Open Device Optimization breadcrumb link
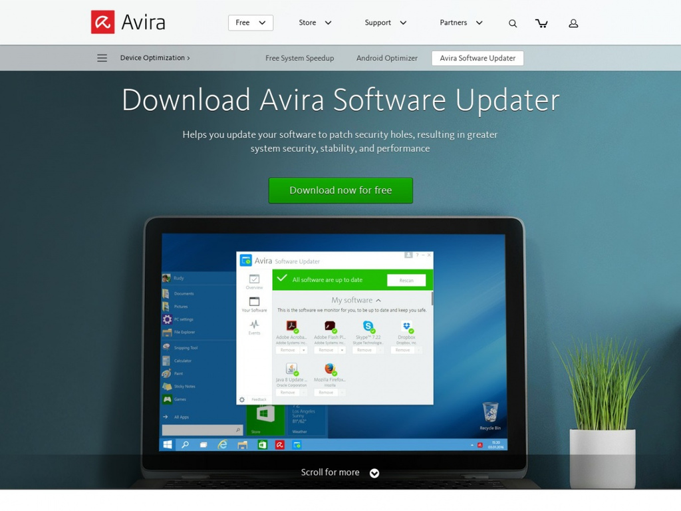The height and width of the screenshot is (511, 681). (x=155, y=58)
